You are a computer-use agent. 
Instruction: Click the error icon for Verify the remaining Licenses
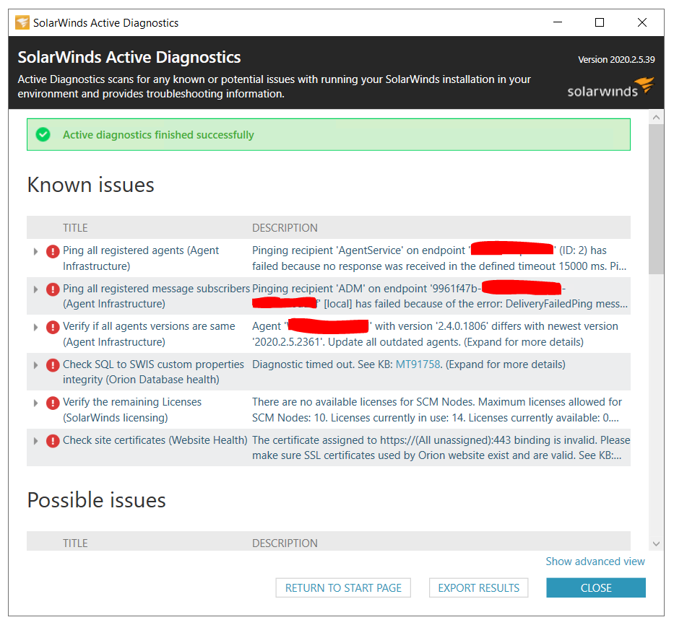click(53, 403)
